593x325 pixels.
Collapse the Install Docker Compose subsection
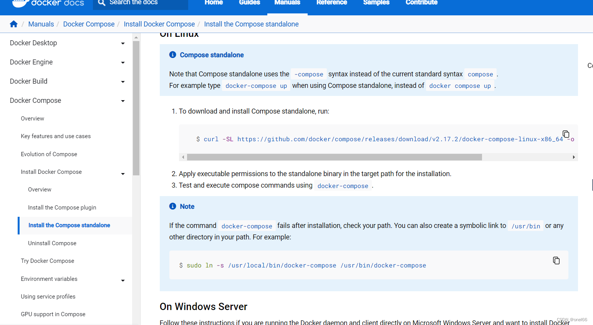tap(123, 174)
